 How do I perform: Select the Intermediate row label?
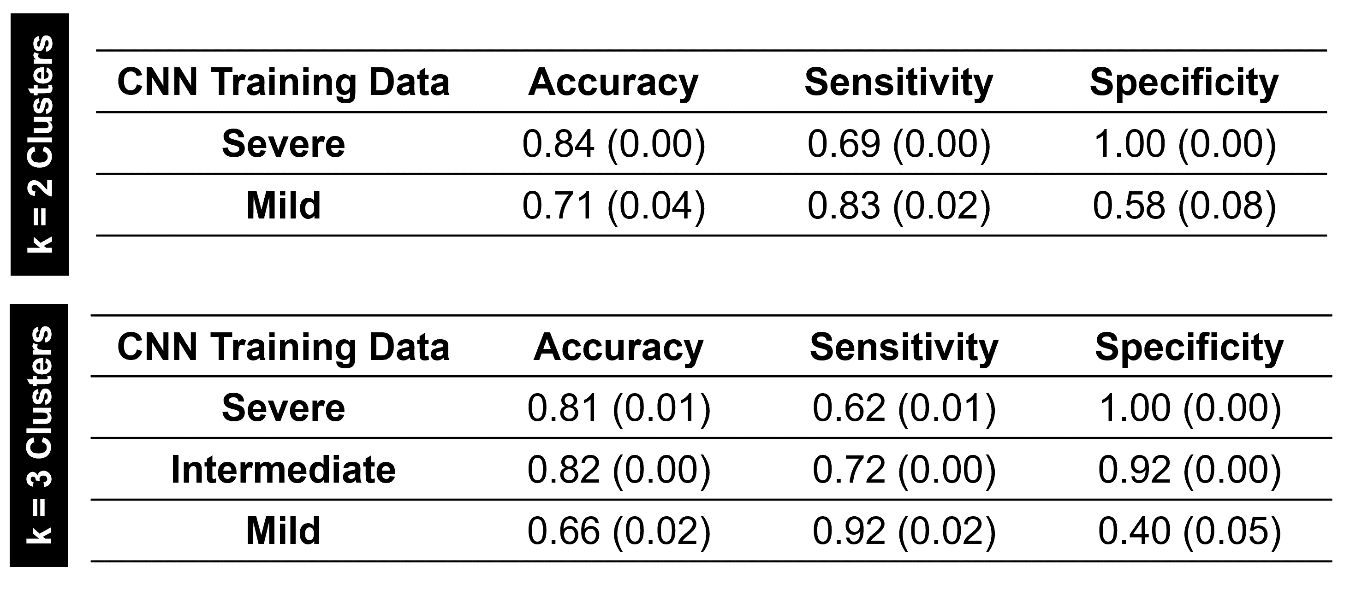coord(283,469)
